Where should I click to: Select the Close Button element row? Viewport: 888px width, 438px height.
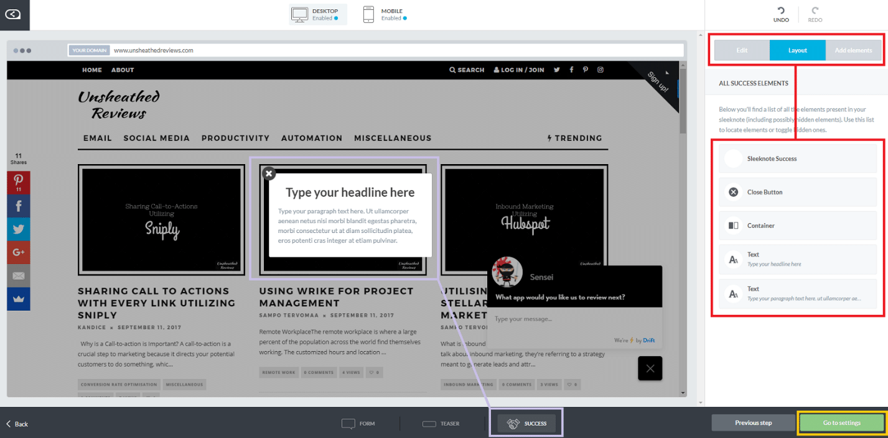click(x=798, y=192)
